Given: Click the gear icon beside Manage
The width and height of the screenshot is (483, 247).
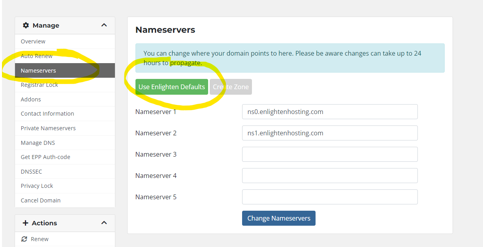Looking at the screenshot, I should pyautogui.click(x=26, y=25).
